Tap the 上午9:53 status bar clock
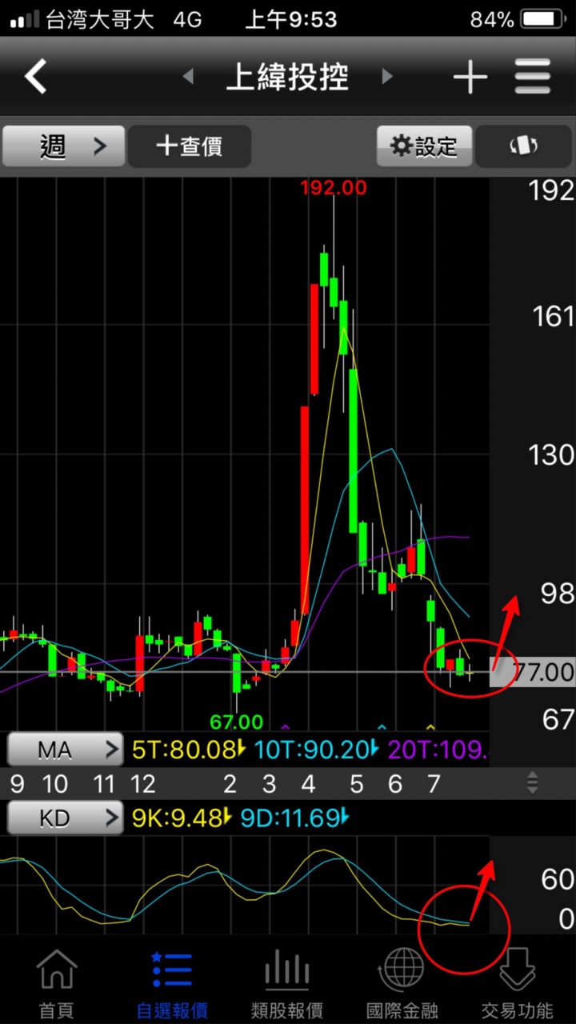Viewport: 576px width, 1024px height. tap(291, 19)
